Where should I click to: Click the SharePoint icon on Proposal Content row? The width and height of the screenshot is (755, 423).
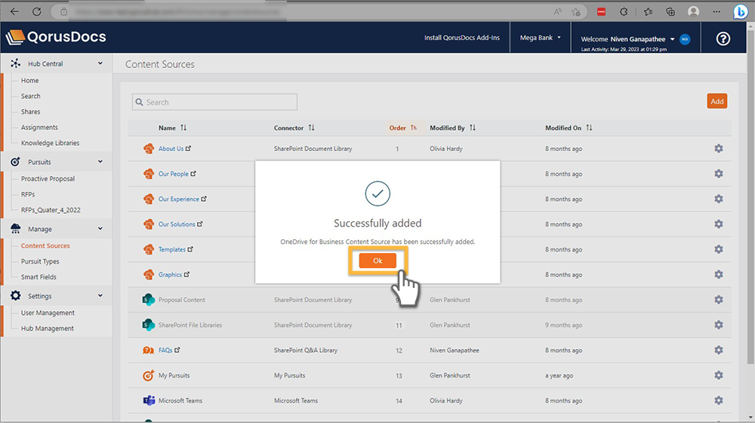[x=148, y=300]
